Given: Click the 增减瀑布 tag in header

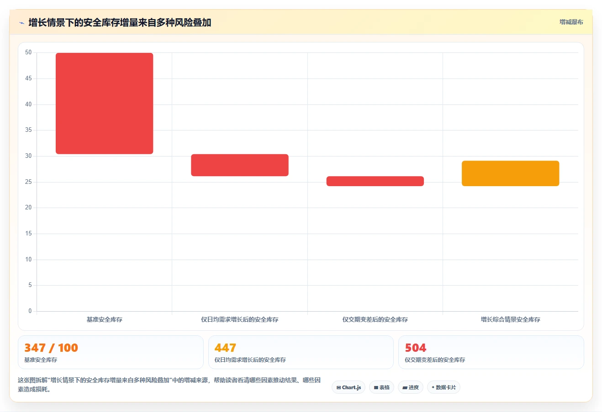Looking at the screenshot, I should click(x=571, y=22).
